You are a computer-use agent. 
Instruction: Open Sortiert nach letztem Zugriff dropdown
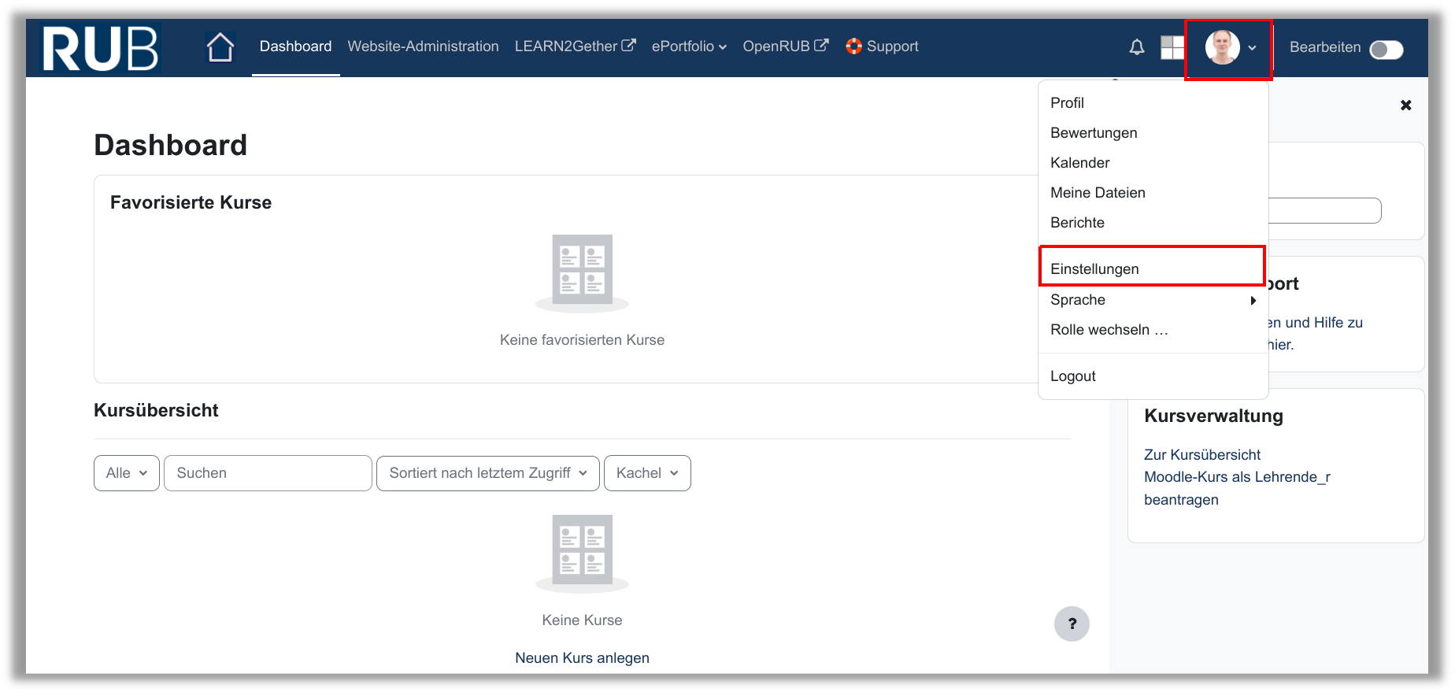[x=487, y=473]
